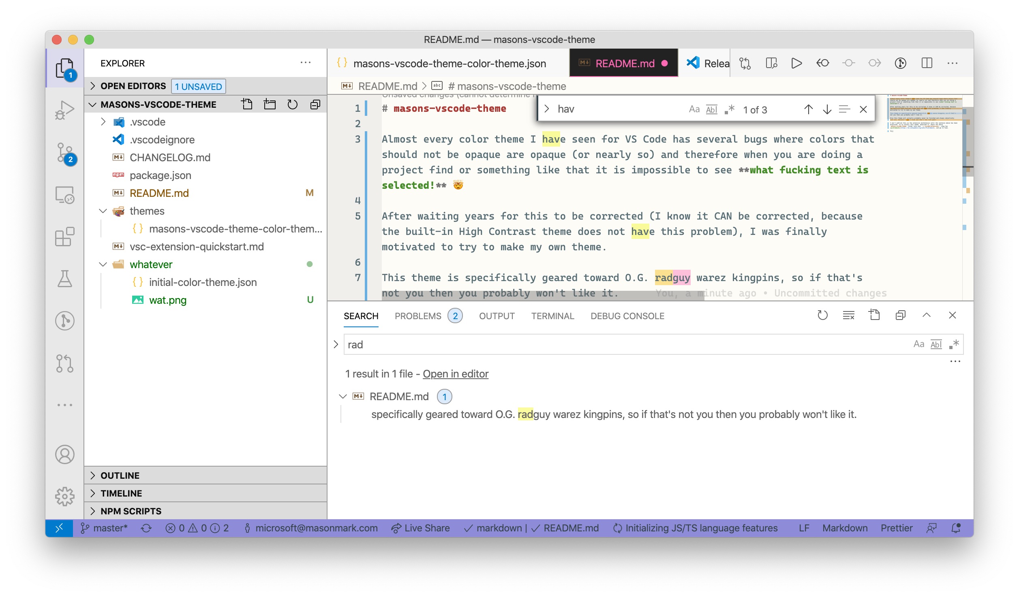This screenshot has width=1019, height=597.
Task: Open the Testing beaker view
Action: pyautogui.click(x=64, y=279)
